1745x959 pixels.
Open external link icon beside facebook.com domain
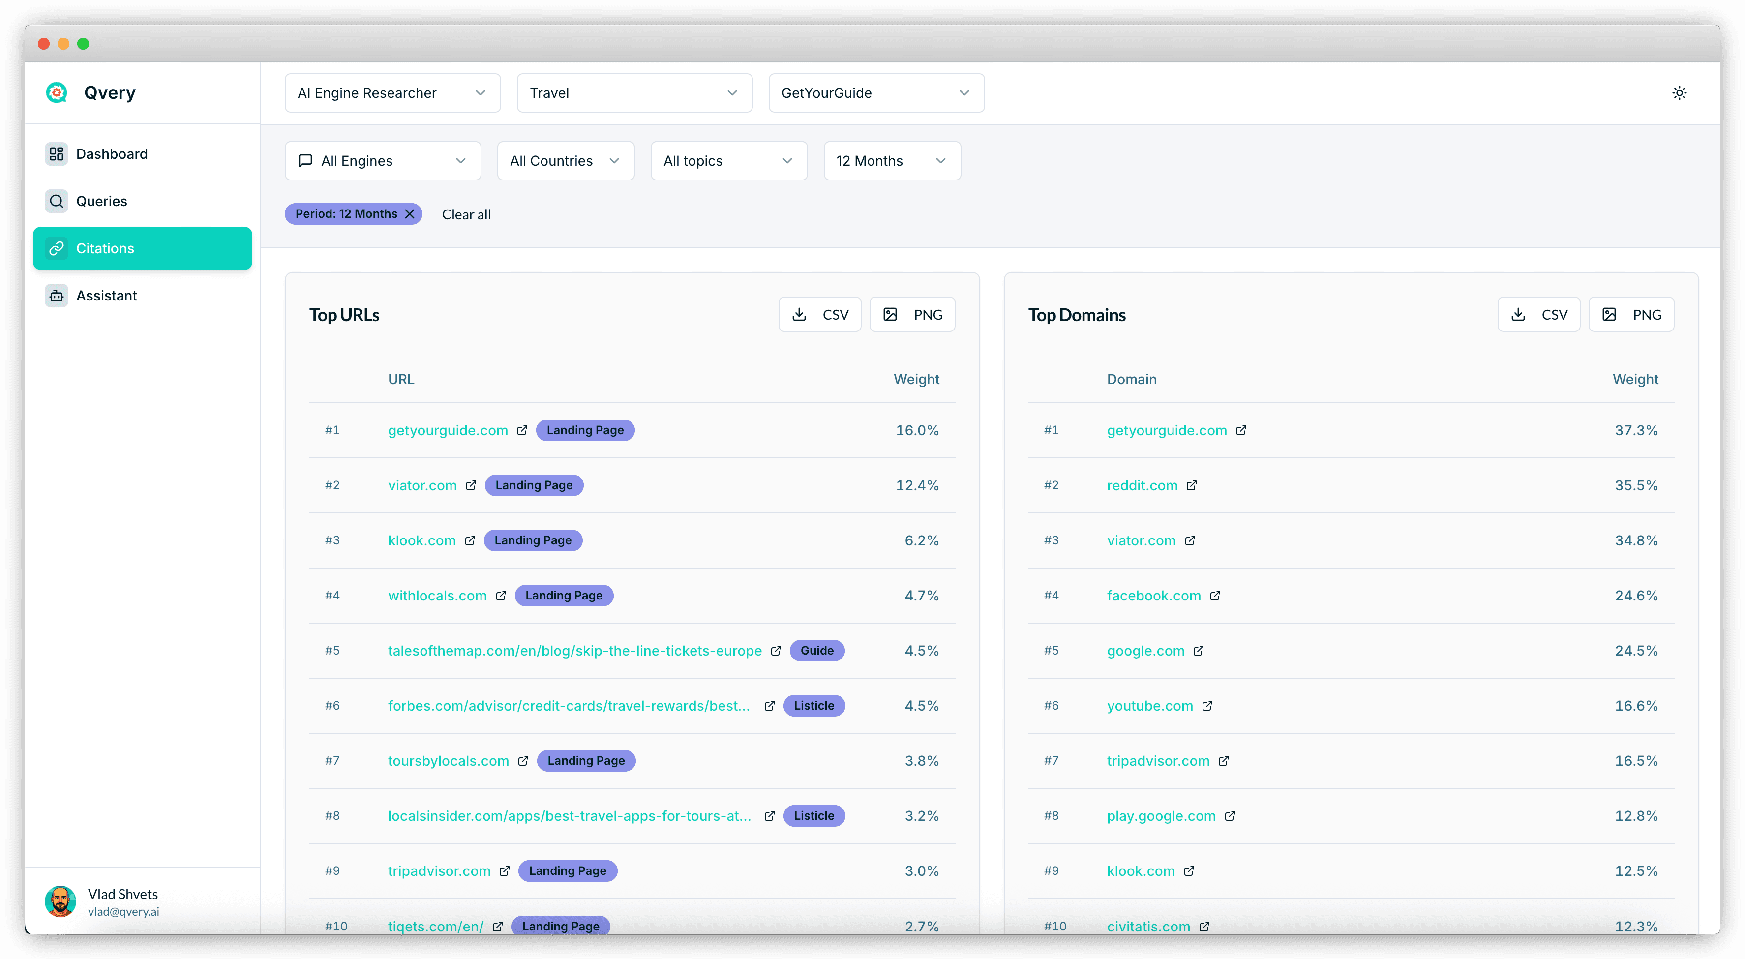pyautogui.click(x=1215, y=595)
